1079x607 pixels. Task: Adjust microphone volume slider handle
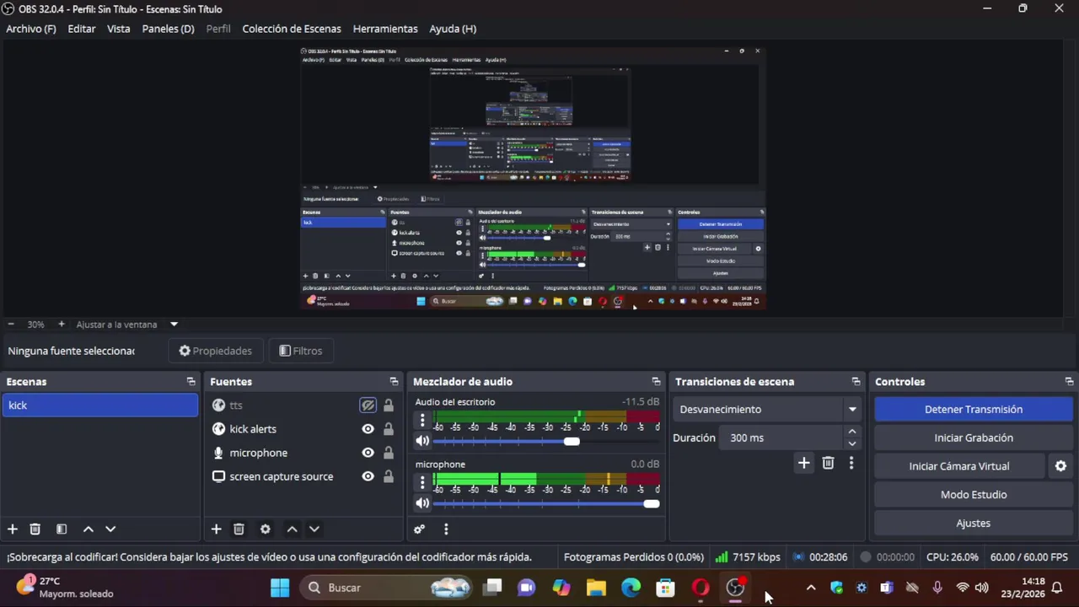pos(651,503)
